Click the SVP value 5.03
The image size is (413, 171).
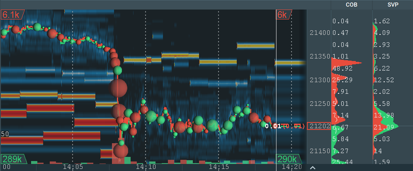pos(381,139)
